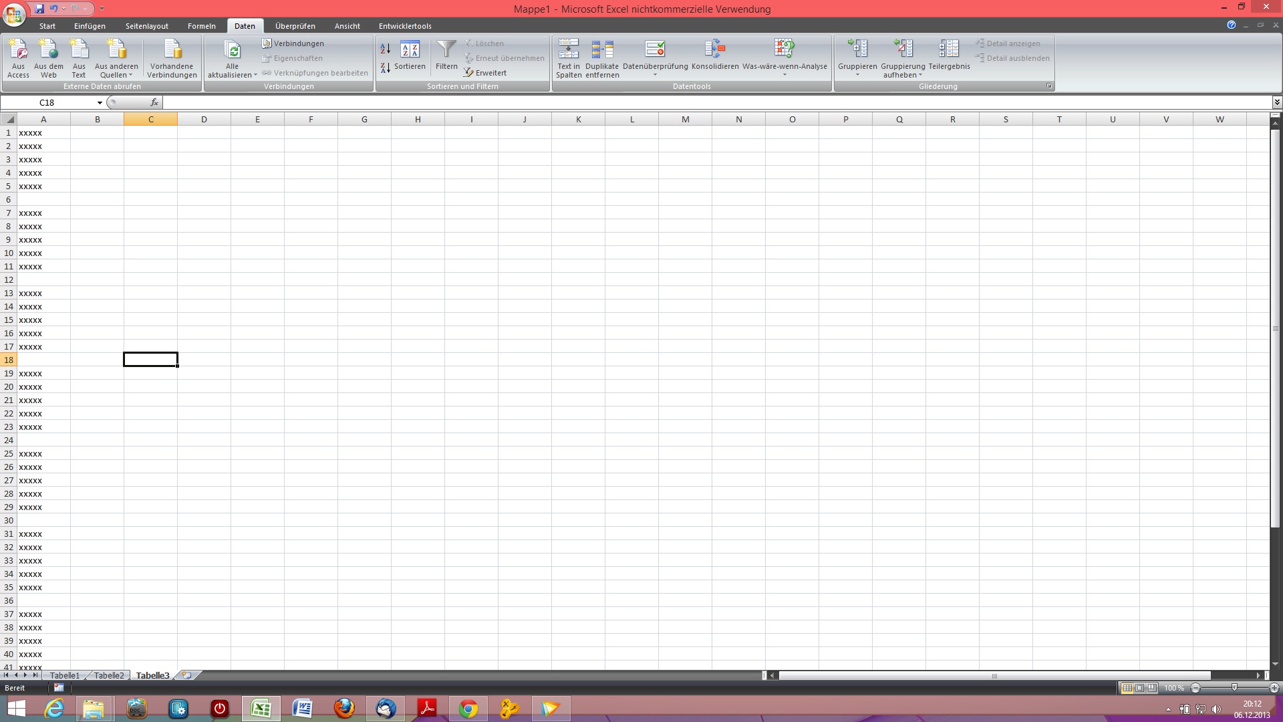
Task: Open the Sortieren dialog icon
Action: [410, 50]
